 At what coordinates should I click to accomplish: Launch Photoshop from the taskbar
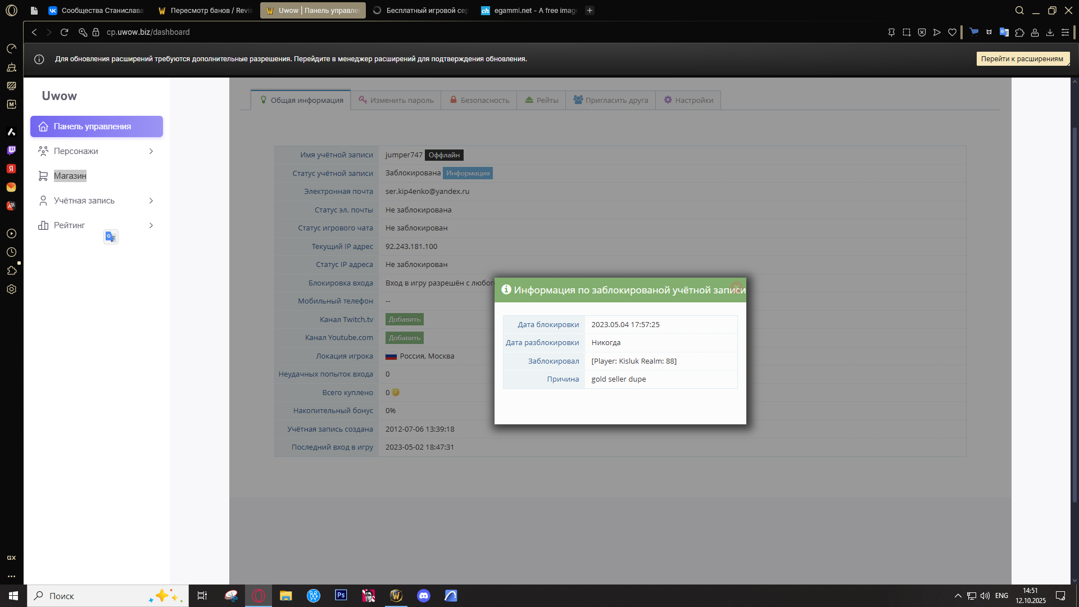pyautogui.click(x=341, y=596)
